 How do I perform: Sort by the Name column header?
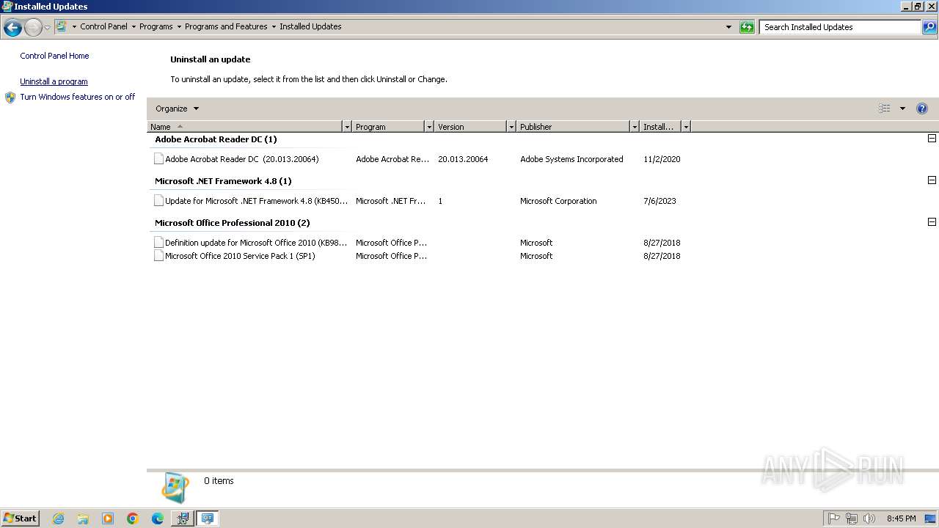245,127
